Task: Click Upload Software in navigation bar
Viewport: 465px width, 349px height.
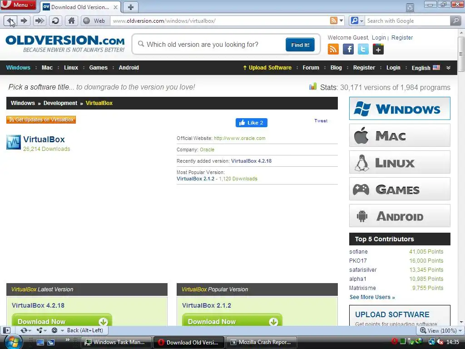Action: pos(267,68)
